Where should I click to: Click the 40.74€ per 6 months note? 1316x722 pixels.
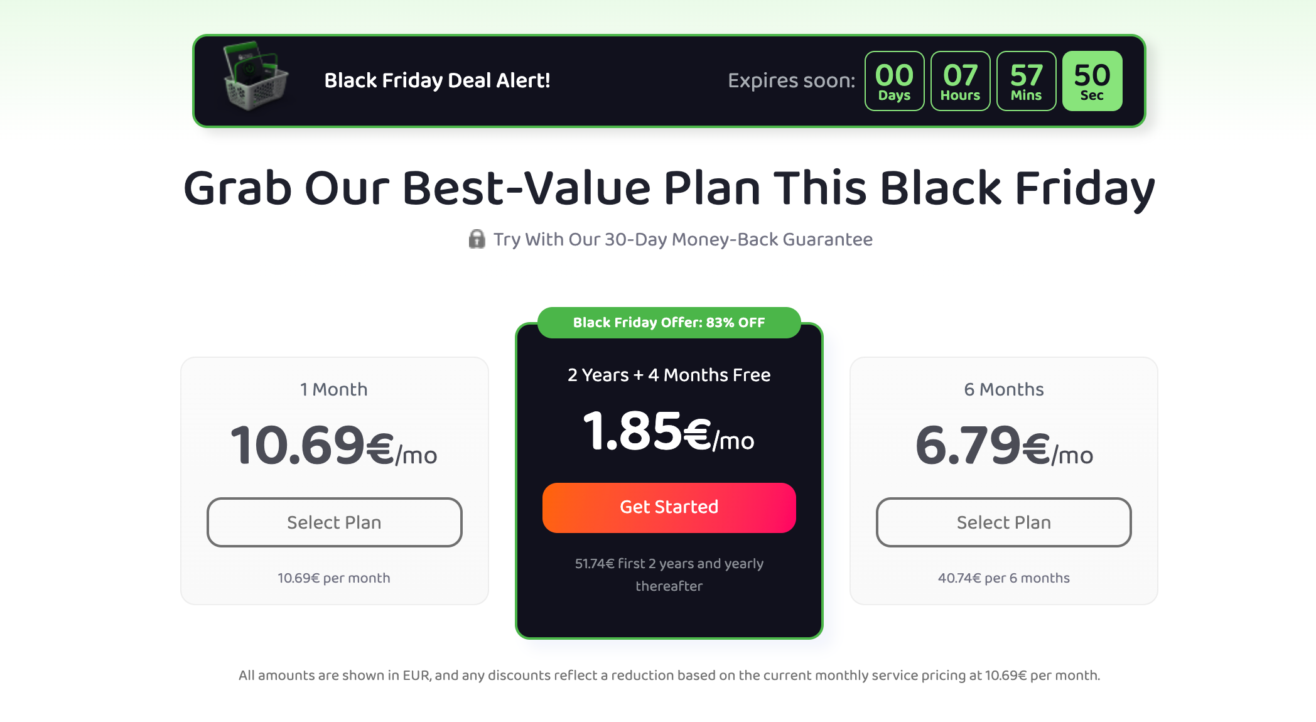1004,578
